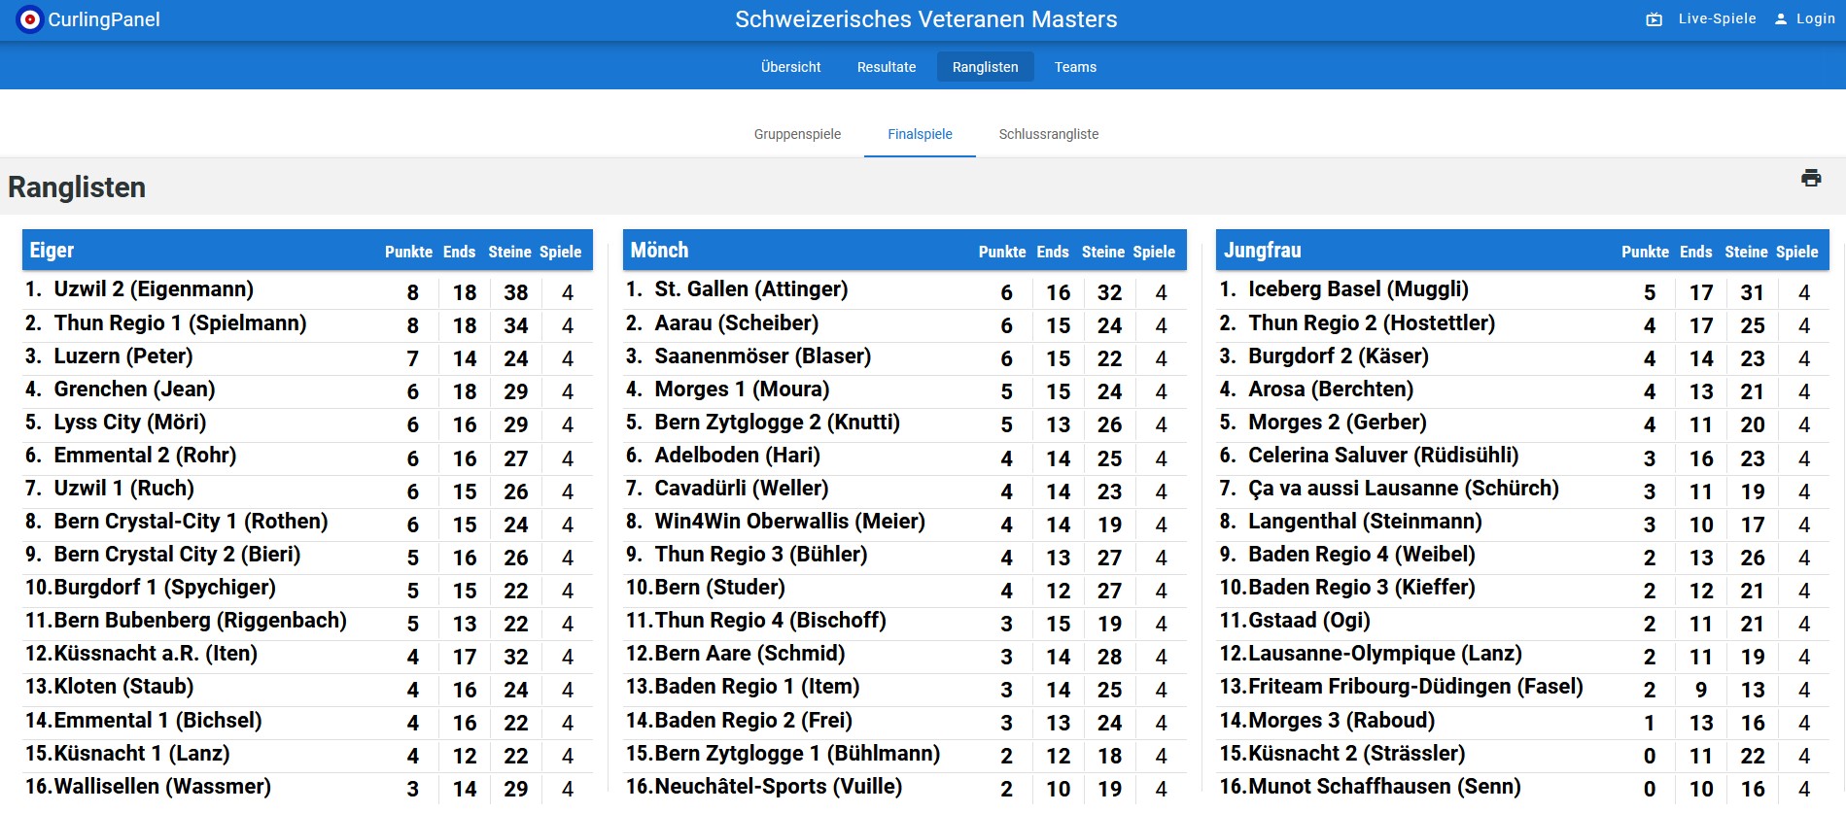The width and height of the screenshot is (1846, 813).
Task: Click the CurlingPanel logo icon
Action: [30, 19]
